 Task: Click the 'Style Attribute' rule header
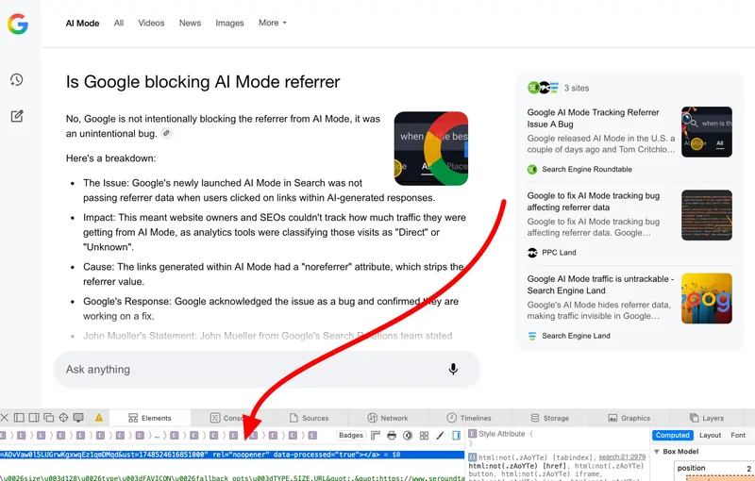[501, 434]
